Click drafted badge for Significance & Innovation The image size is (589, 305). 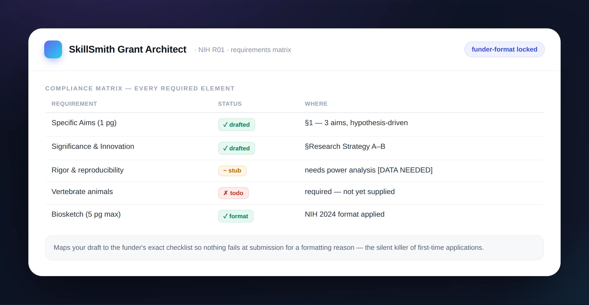click(x=236, y=148)
